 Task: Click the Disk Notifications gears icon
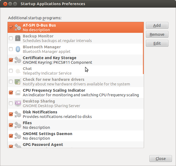point(18,114)
